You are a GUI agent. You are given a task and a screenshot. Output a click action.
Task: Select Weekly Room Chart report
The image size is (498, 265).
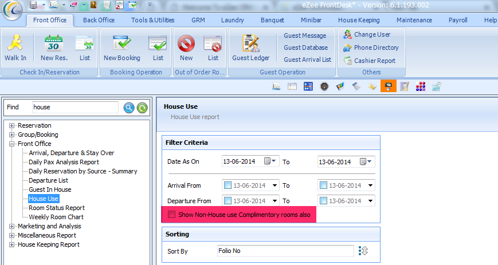coord(56,217)
